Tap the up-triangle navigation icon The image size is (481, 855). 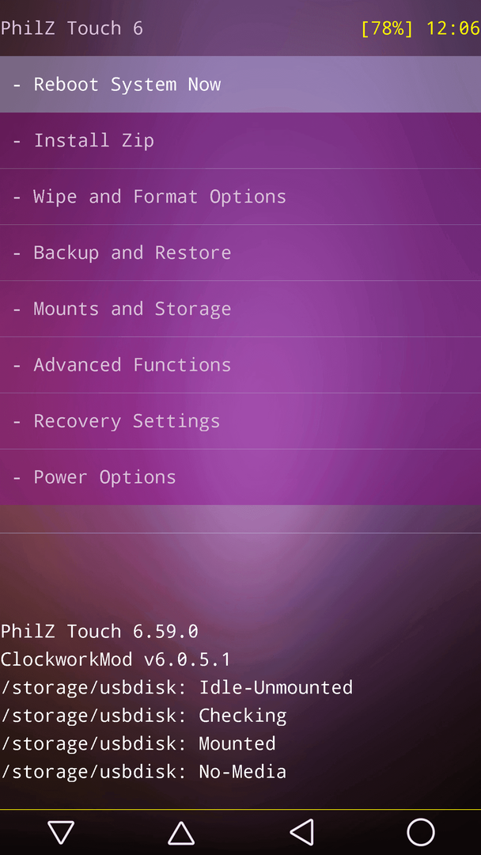click(181, 833)
